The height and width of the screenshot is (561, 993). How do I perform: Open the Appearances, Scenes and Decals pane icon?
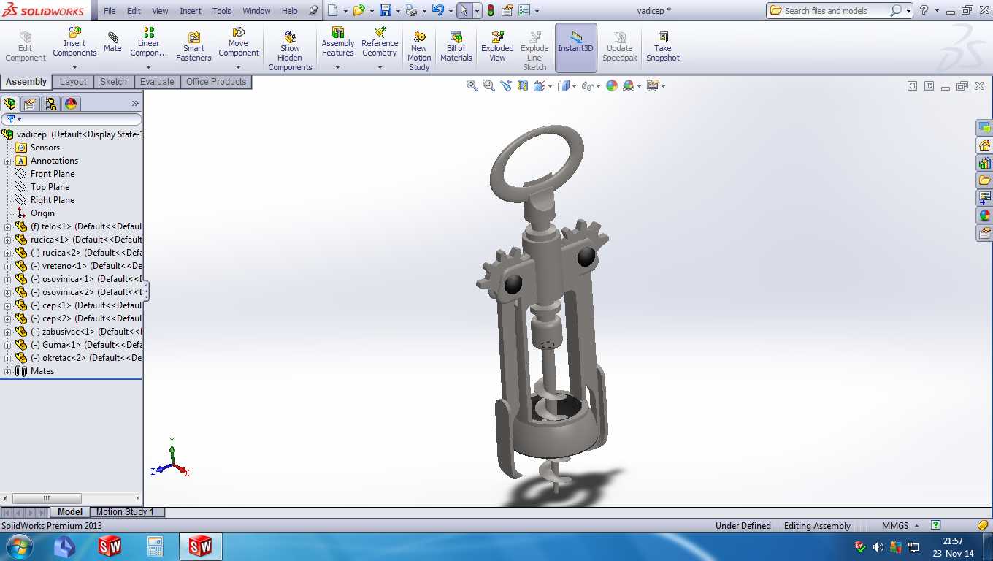(x=985, y=215)
